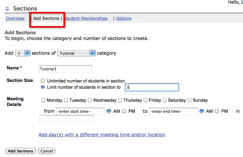Click the Sections refresh arrows icon
This screenshot has height=157, width=243.
pyautogui.click(x=7, y=9)
